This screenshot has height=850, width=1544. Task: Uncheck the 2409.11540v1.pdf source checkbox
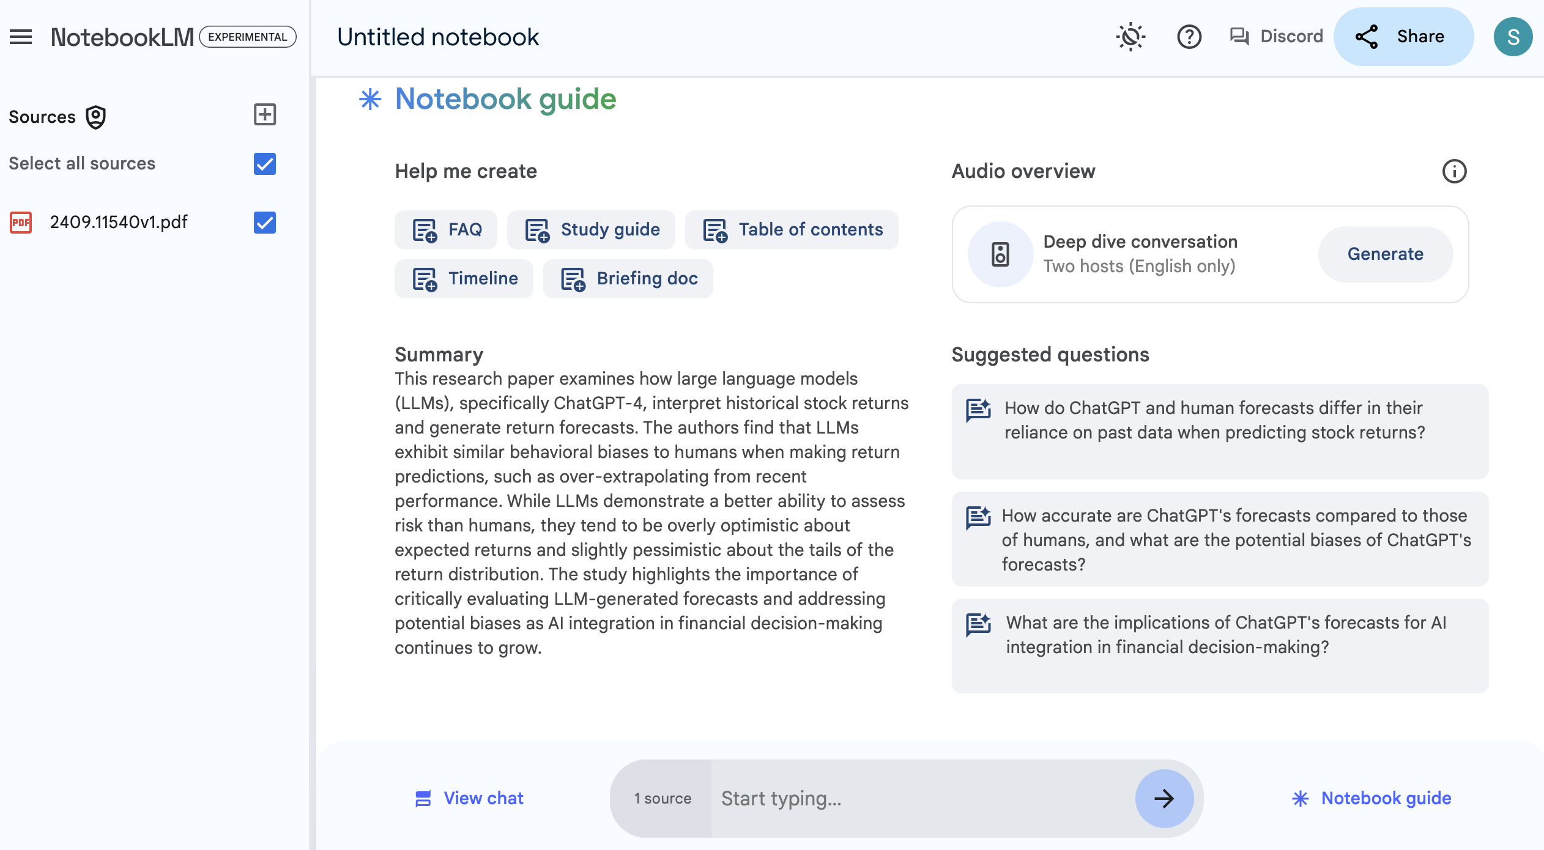tap(265, 223)
